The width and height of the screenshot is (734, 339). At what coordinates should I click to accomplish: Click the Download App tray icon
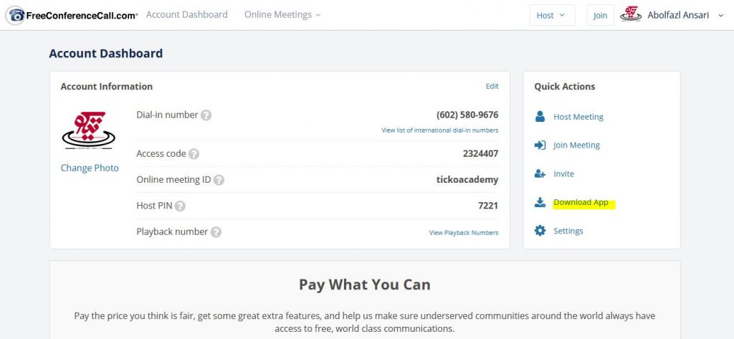click(x=540, y=202)
